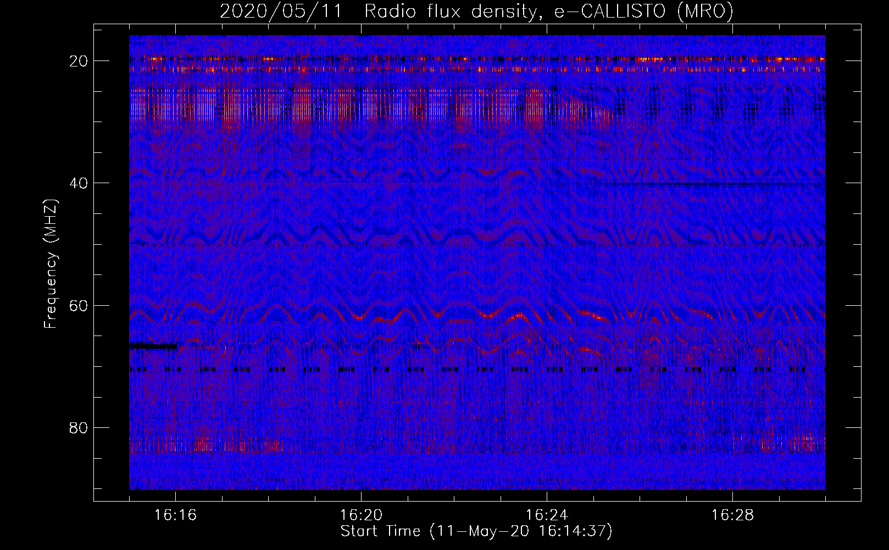Click the 'Start Time (11-May-20 16:14:37)' label
This screenshot has width=889, height=550.
coord(476,531)
